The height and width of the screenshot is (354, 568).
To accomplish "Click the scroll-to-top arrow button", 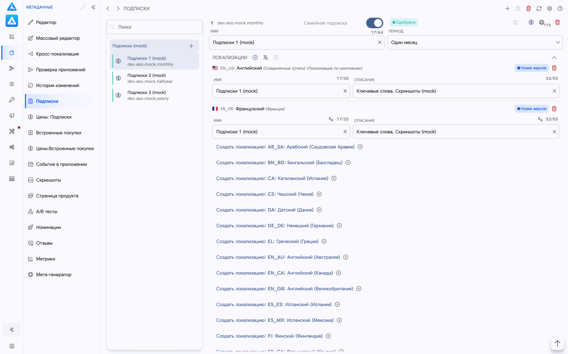I will [557, 343].
